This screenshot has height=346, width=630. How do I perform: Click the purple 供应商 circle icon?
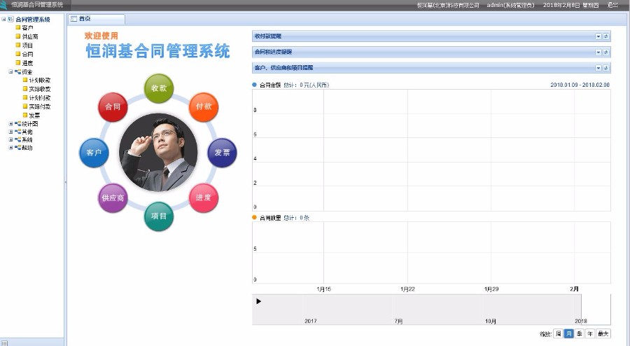click(113, 198)
